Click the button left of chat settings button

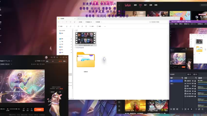coord(53,92)
